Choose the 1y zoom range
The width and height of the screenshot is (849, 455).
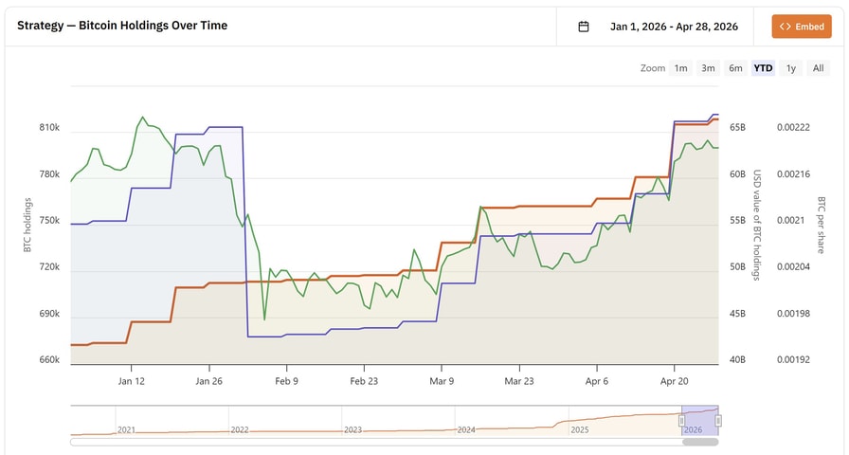coord(791,68)
